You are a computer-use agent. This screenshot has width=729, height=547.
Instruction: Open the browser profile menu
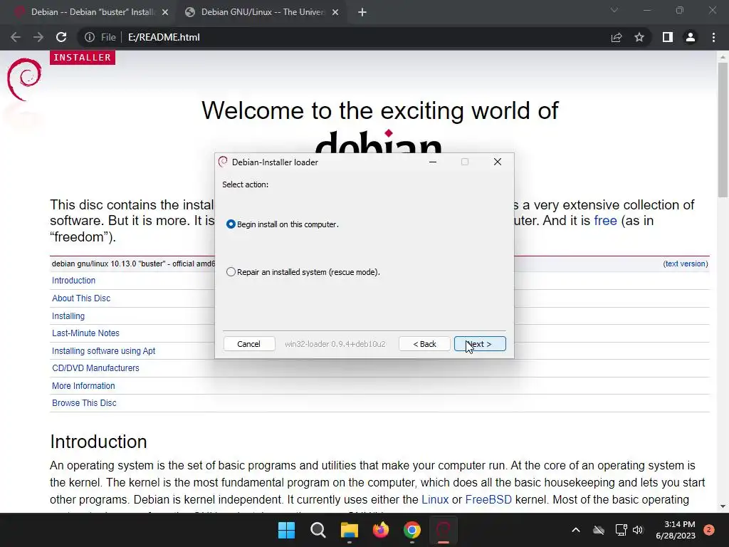click(x=691, y=37)
